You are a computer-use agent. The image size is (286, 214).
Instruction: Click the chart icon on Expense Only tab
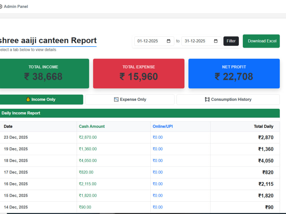pos(116,100)
